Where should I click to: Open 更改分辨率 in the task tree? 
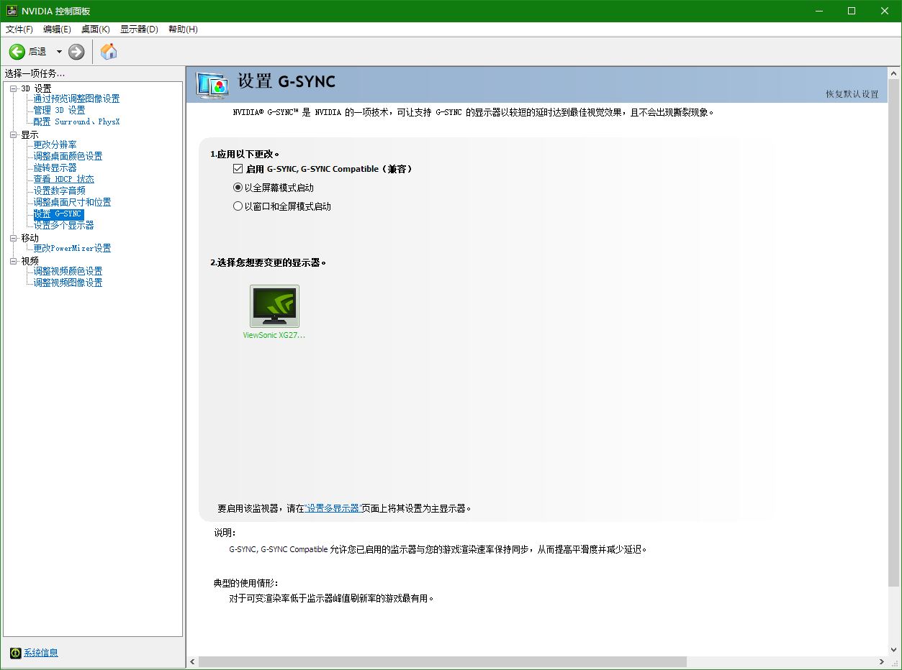click(x=55, y=144)
